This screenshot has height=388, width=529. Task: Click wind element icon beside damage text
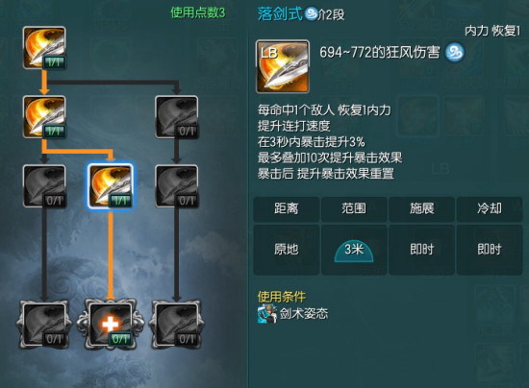454,53
